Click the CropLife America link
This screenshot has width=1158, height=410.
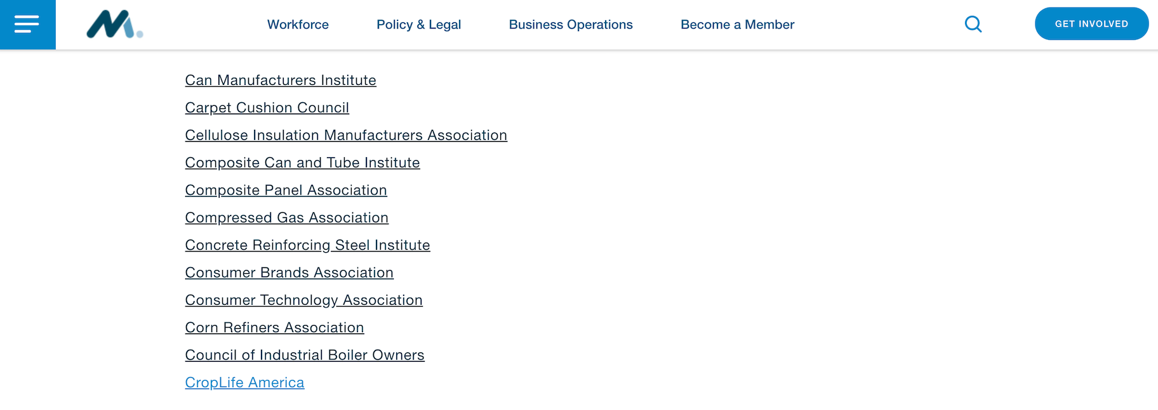point(244,383)
